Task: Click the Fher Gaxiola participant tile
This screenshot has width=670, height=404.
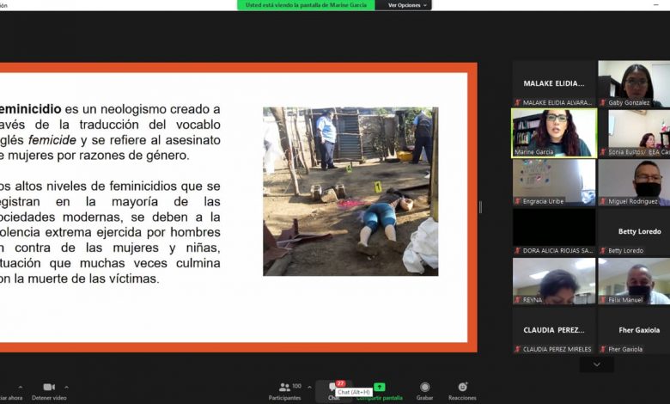Action: [633, 330]
